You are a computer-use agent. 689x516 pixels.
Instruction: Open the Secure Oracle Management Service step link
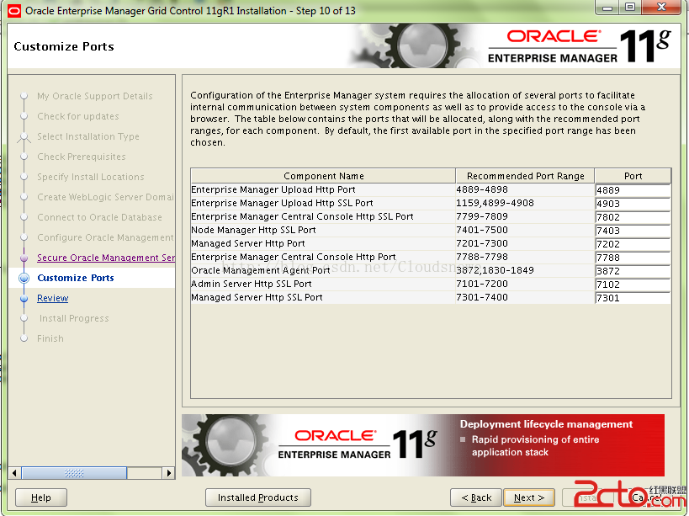click(106, 258)
